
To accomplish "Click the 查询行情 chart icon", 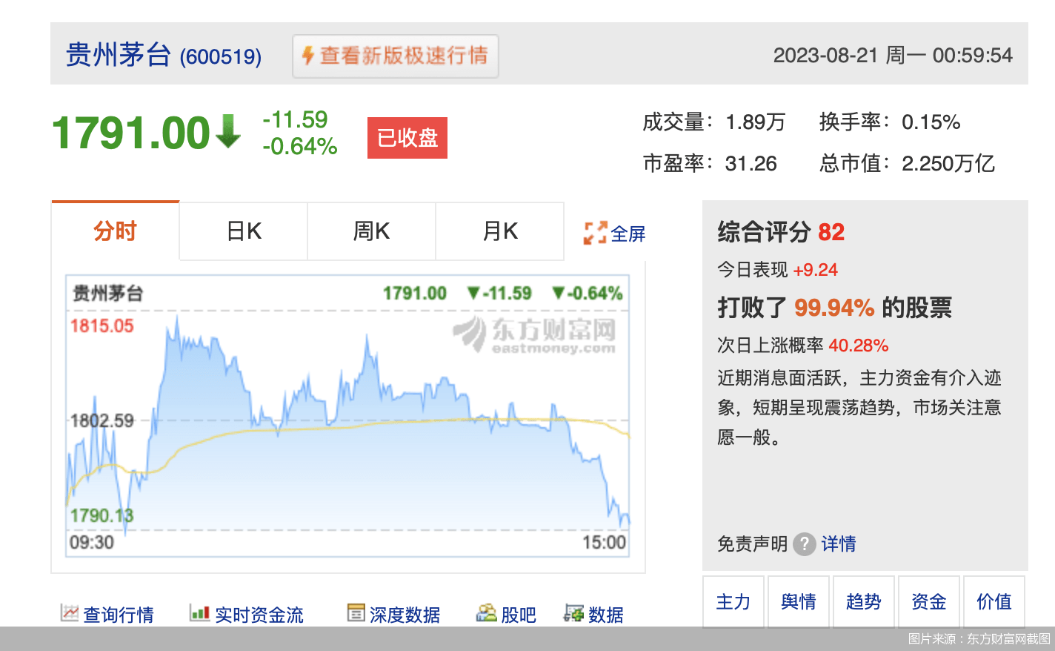I will point(70,613).
